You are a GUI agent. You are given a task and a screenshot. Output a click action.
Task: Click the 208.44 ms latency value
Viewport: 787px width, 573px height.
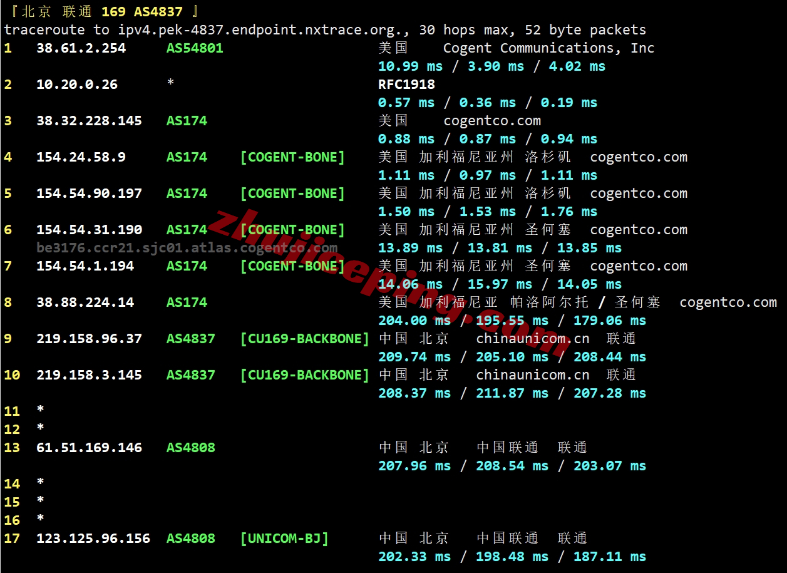pyautogui.click(x=610, y=357)
